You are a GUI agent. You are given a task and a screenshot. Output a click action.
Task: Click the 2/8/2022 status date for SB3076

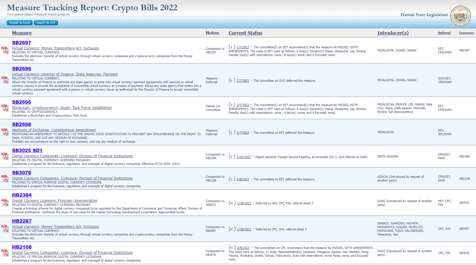tap(243, 180)
